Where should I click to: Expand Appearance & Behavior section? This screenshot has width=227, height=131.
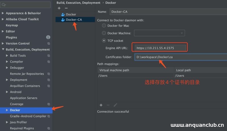tap(3, 13)
